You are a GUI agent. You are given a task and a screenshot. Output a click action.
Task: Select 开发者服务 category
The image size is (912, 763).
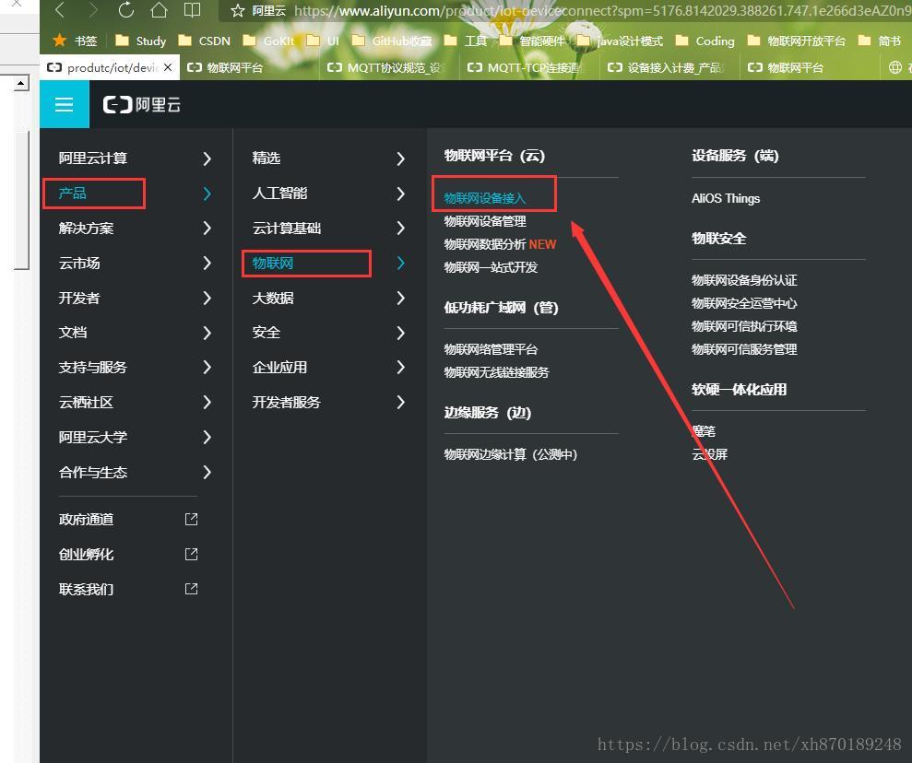286,402
